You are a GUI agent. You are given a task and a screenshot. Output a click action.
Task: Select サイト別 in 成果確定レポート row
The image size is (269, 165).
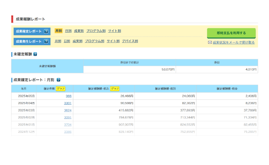(115, 31)
